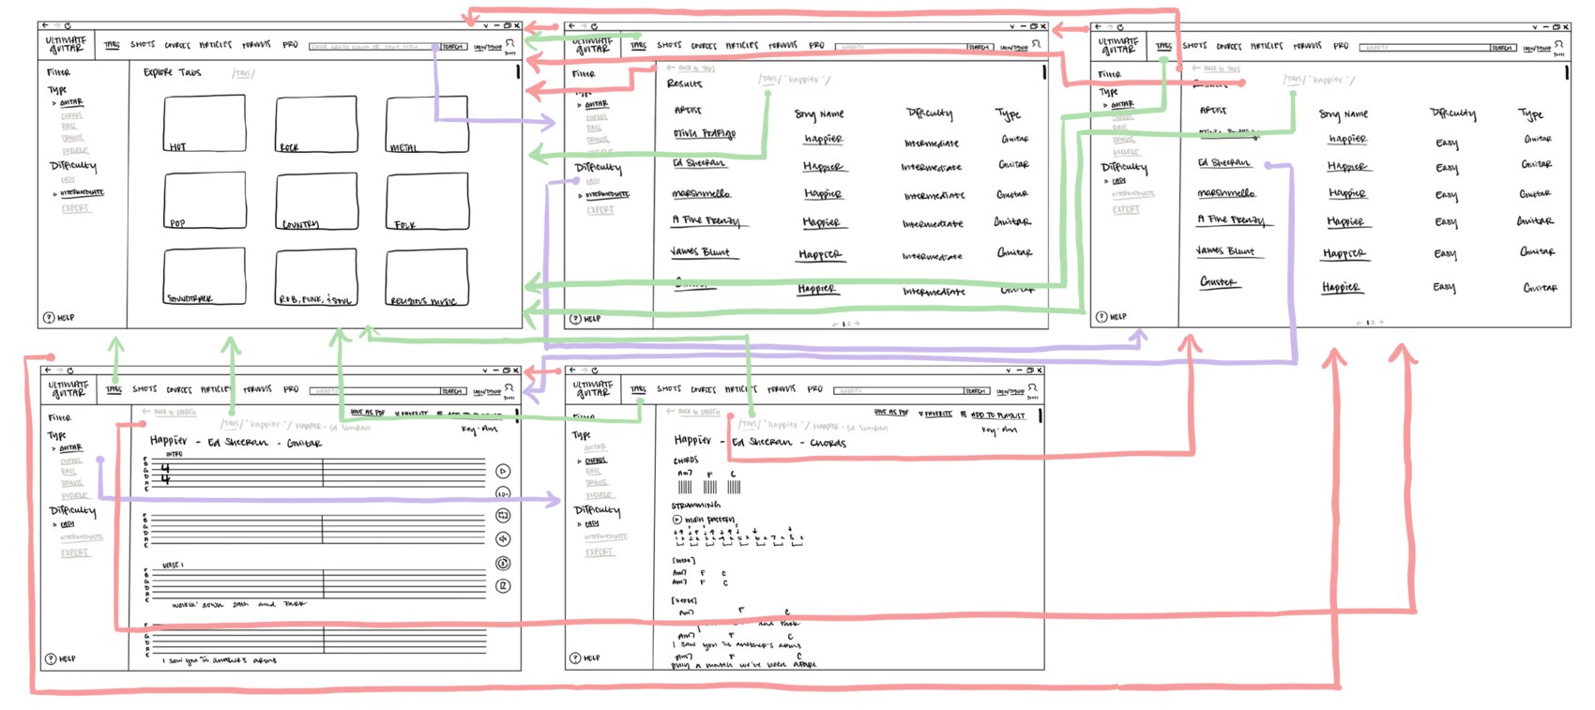This screenshot has height=710, width=1595.
Task: Click Favorite button on chords screen
Action: (x=934, y=414)
